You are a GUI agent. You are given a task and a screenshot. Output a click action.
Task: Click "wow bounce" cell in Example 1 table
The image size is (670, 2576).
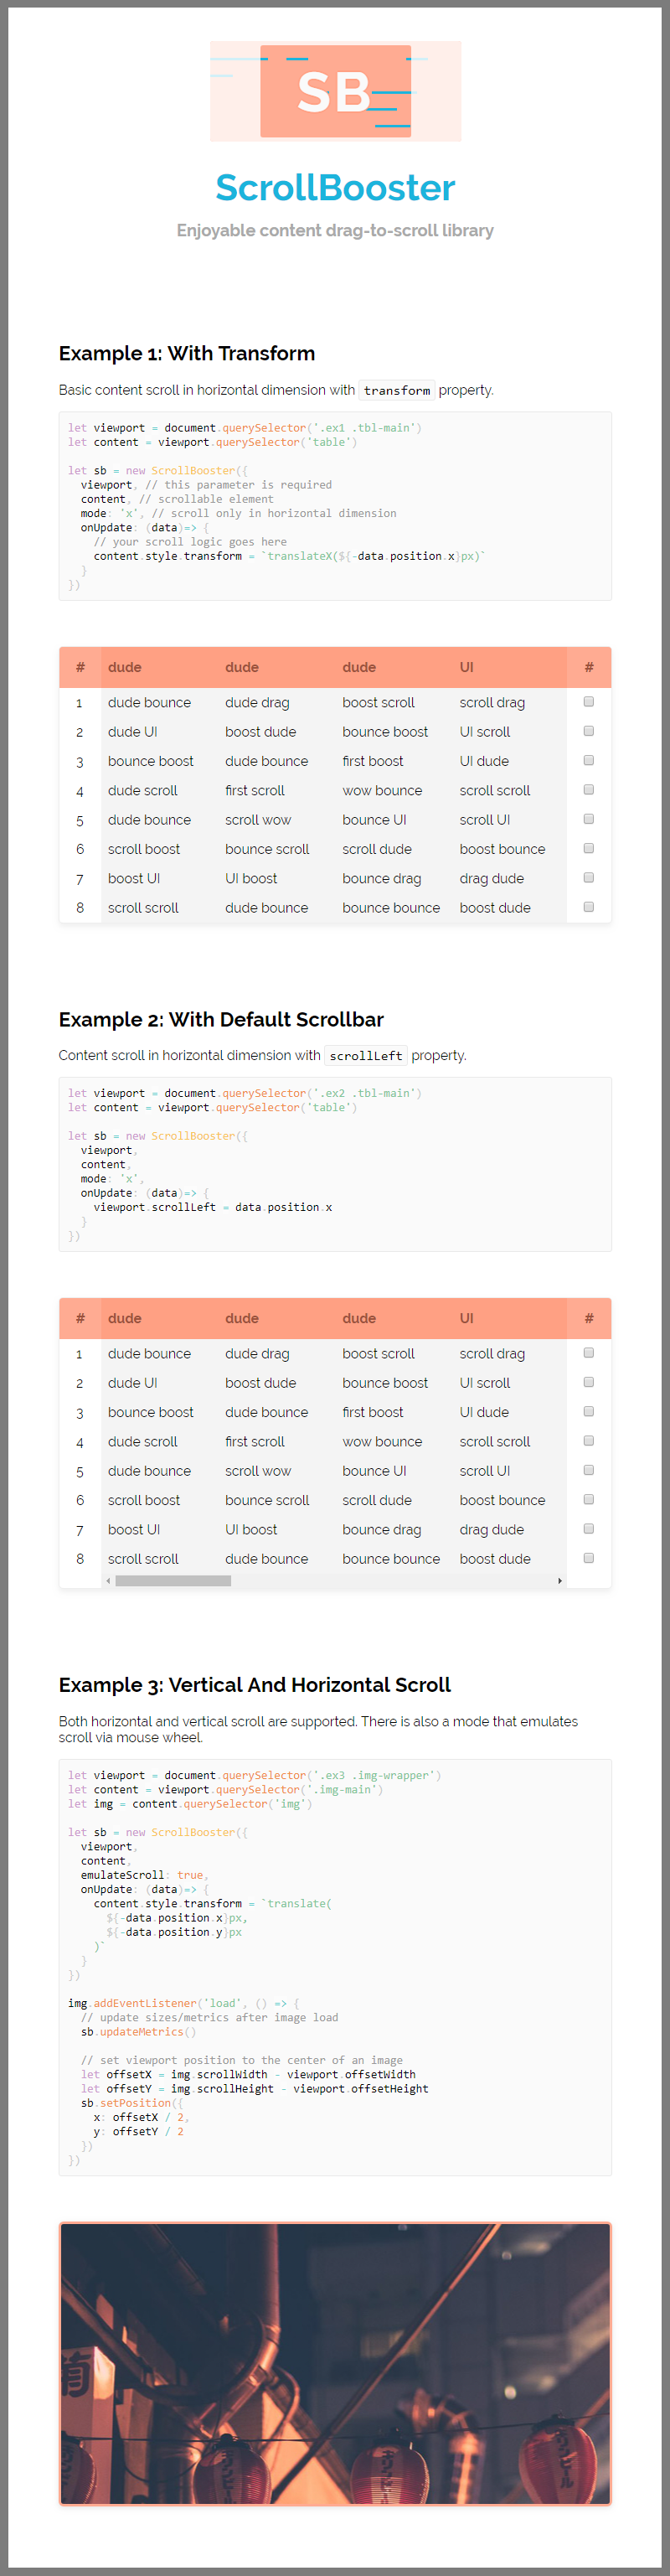tap(382, 790)
